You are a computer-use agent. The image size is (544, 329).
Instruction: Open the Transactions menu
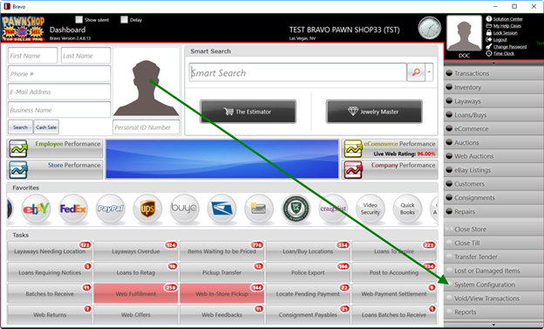click(493, 73)
